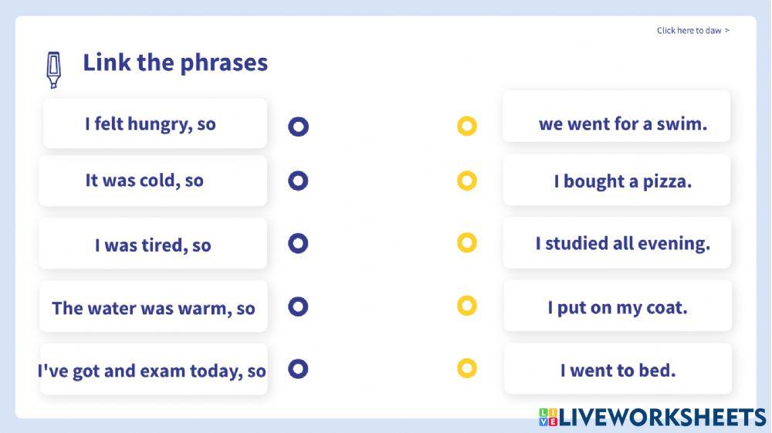Click yellow circle beside 'I bought a pizza'
The height and width of the screenshot is (433, 772).
[467, 181]
